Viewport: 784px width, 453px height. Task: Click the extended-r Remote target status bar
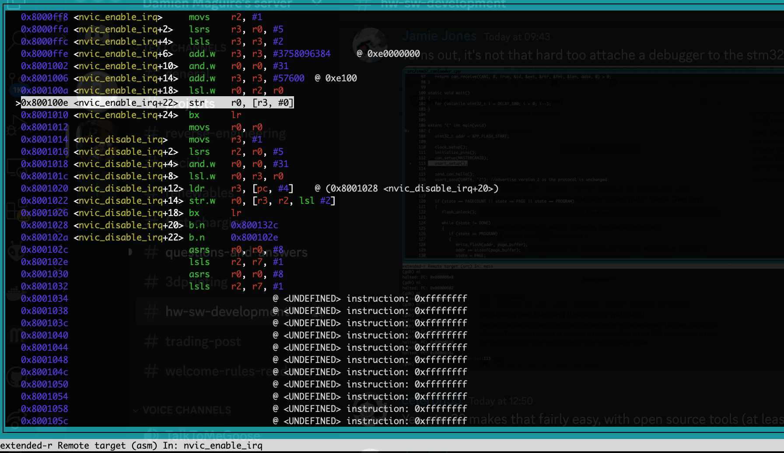(x=131, y=446)
